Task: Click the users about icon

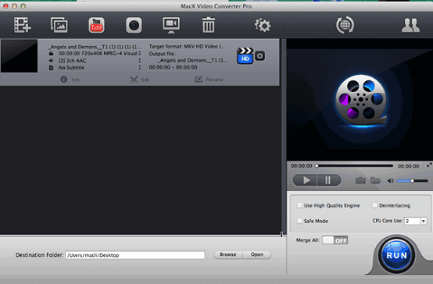Action: click(x=410, y=26)
